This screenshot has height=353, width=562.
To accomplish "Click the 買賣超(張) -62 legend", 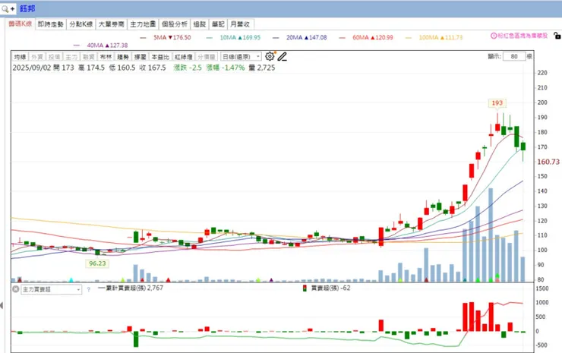I will click(x=327, y=288).
